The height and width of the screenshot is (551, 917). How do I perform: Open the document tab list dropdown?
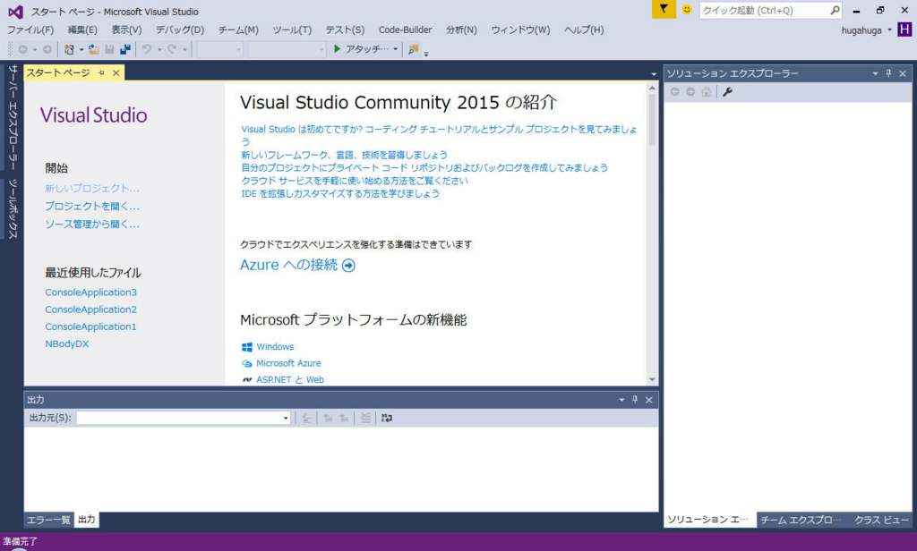(x=654, y=73)
